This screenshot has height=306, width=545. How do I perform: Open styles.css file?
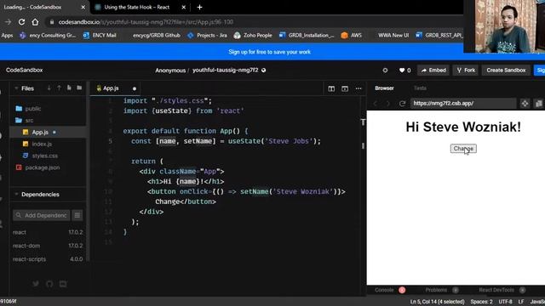pos(45,156)
